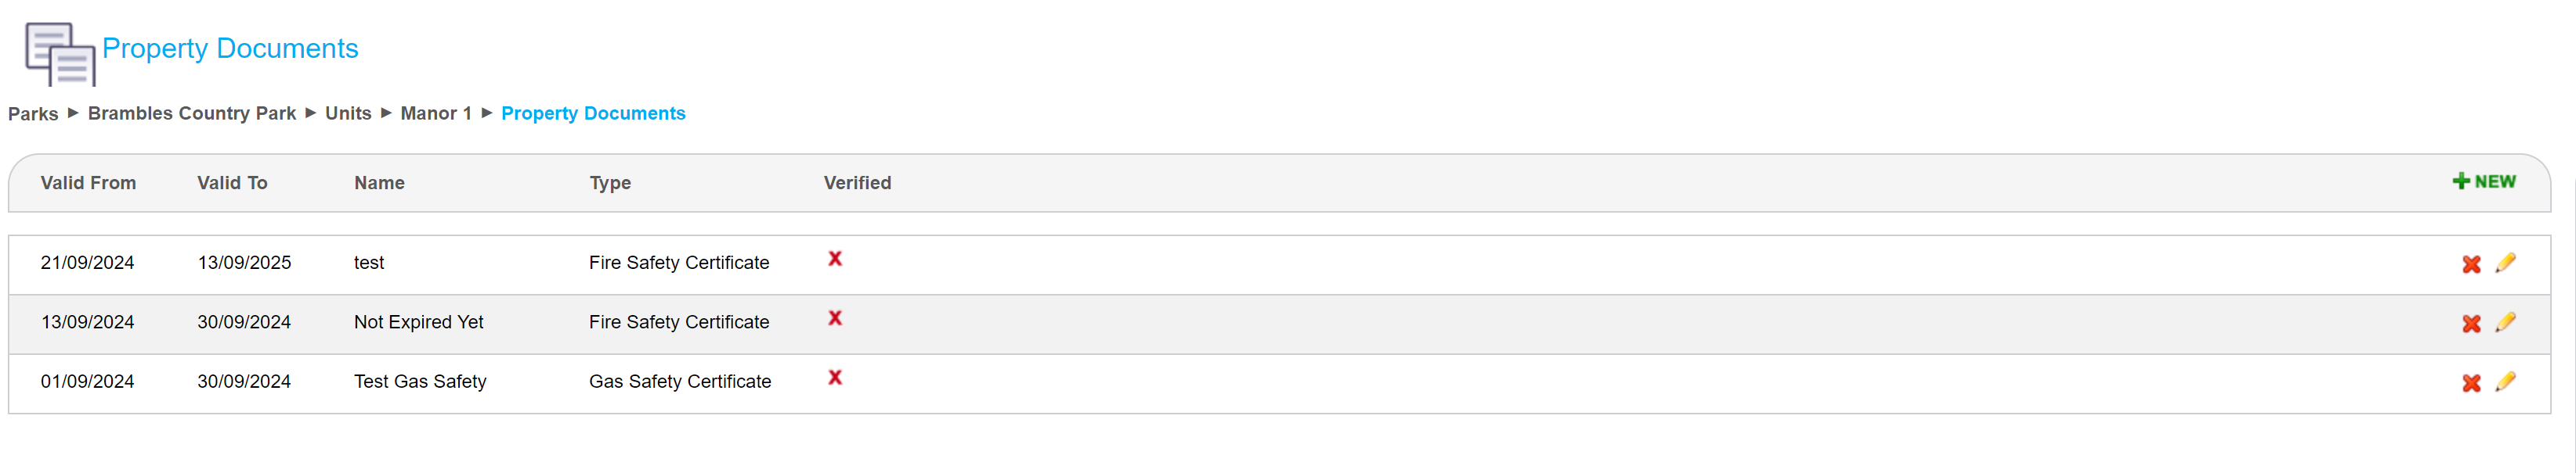Toggle verified X for 'Not Expired Yet'
Image resolution: width=2576 pixels, height=473 pixels.
click(x=834, y=318)
